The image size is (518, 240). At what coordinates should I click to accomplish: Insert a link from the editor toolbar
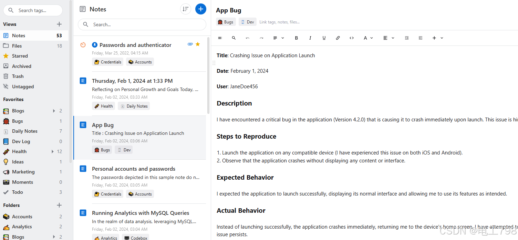[x=338, y=38]
